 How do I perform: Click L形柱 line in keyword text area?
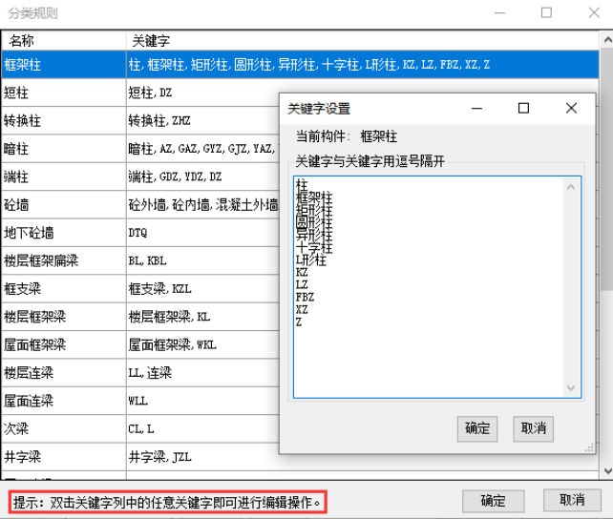coord(311,260)
